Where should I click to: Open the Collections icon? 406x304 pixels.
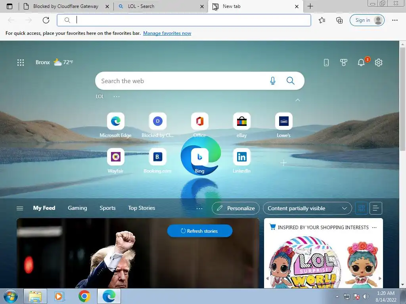[339, 20]
